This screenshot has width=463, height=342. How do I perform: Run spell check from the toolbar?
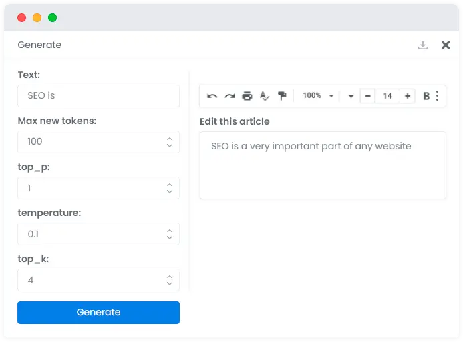(265, 96)
